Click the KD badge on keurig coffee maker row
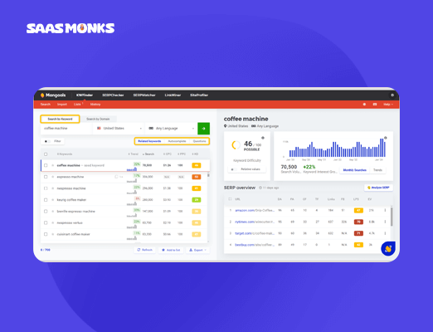 (197, 200)
